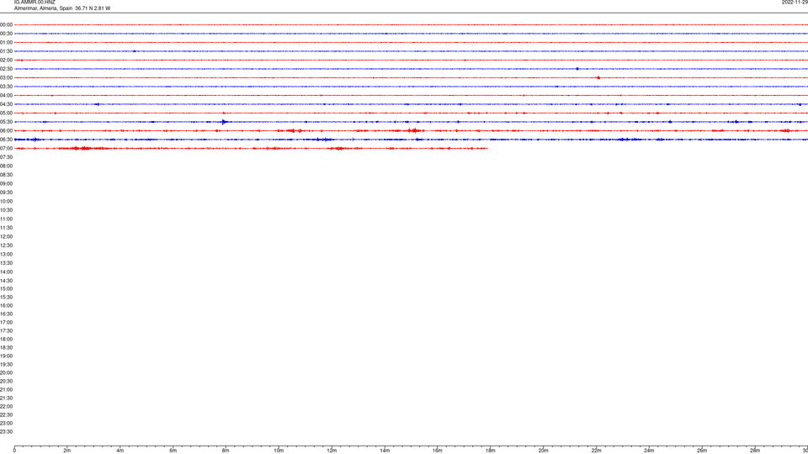Select the 11:00 time row label
Image resolution: width=808 pixels, height=454 pixels.
6,219
